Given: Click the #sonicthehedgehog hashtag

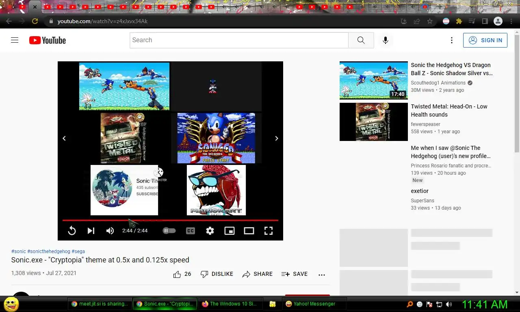Looking at the screenshot, I should point(49,251).
